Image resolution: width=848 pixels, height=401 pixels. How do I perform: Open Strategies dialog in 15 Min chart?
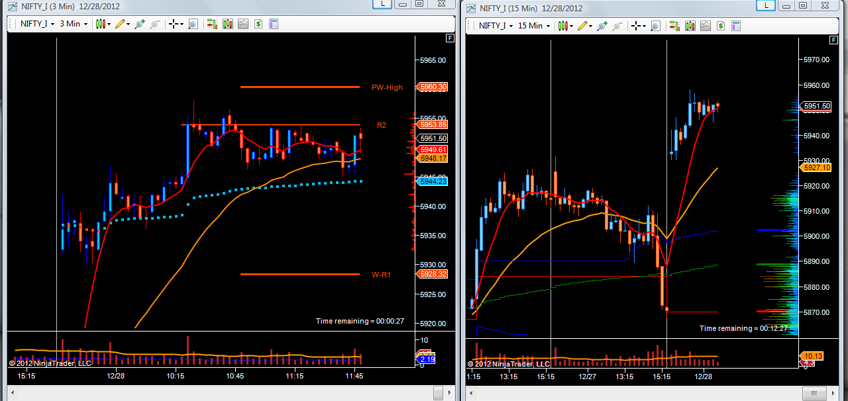[721, 25]
